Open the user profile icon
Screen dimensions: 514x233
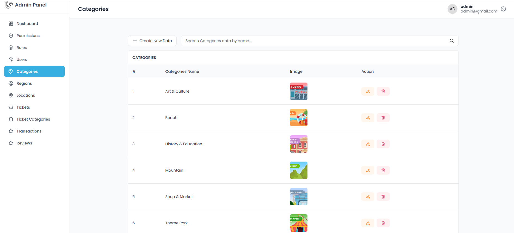pos(503,9)
